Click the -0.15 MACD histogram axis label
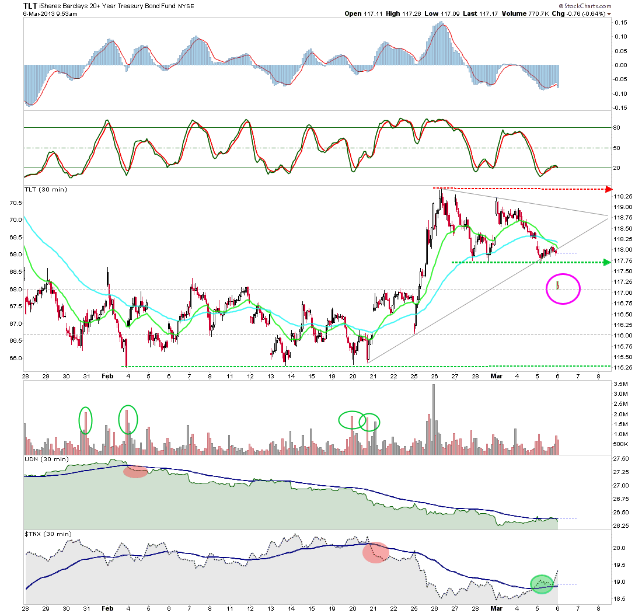Viewport: 642px width, 613px height. coord(620,107)
